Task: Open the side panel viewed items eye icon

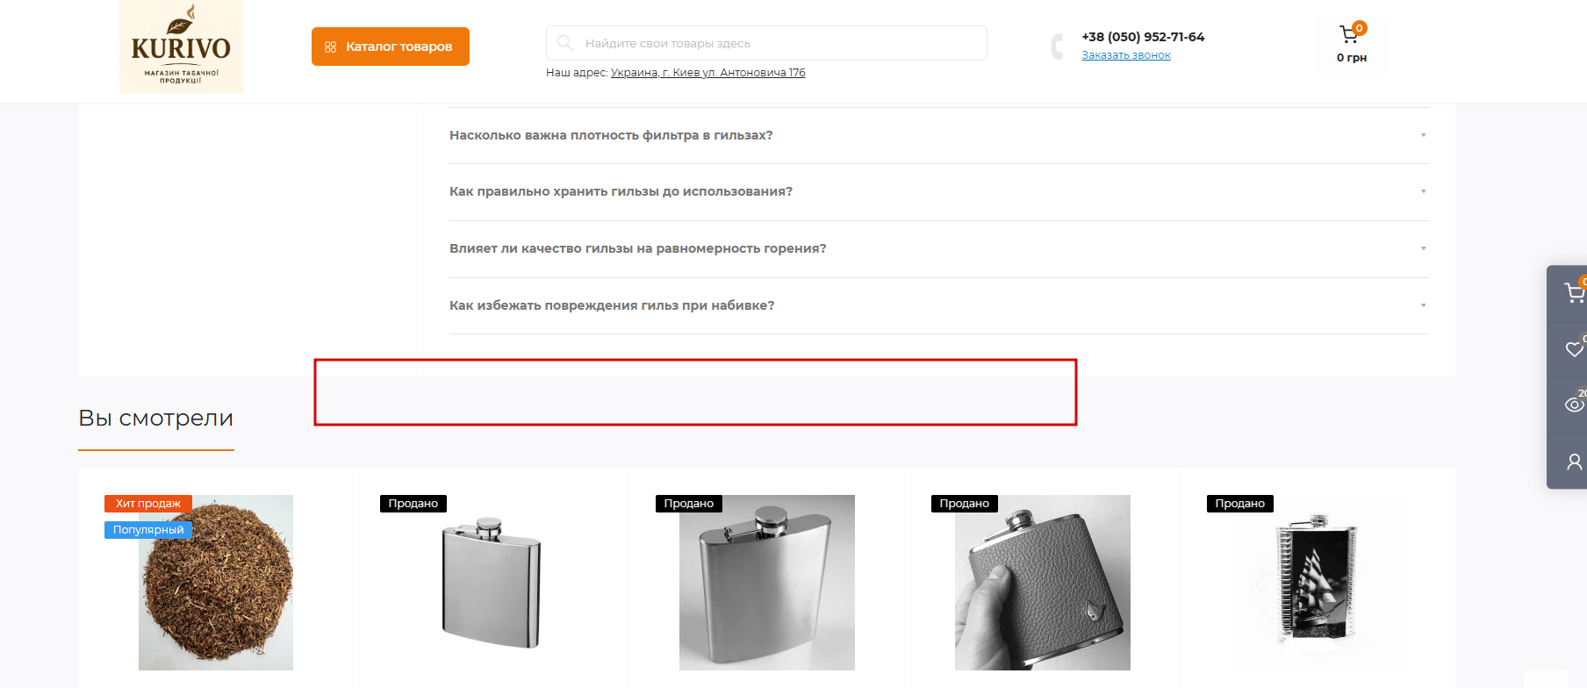Action: coord(1574,405)
